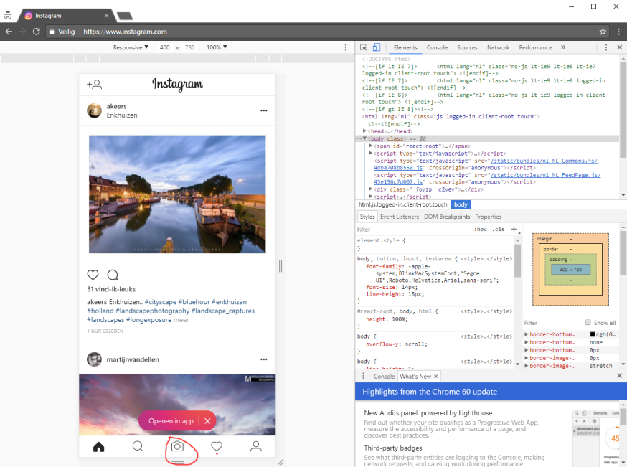
Task: Select the body breadcrumb
Action: tap(461, 204)
